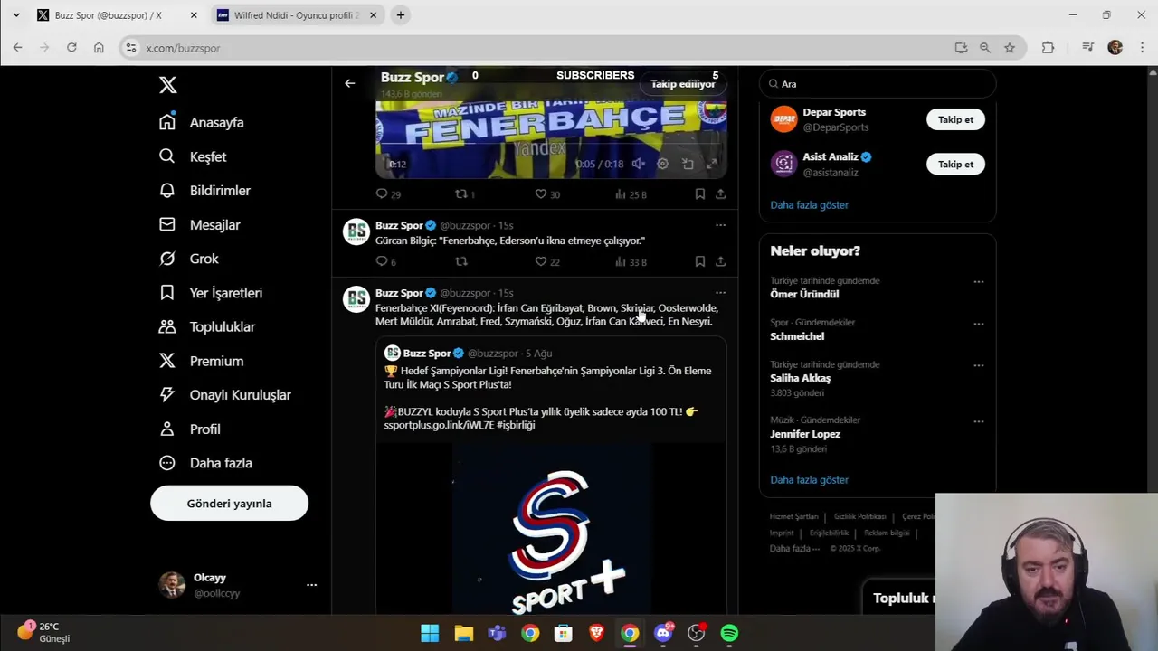Open the sportplus.go.link/iWL7E link
Viewport: 1158px width, 651px height.
click(439, 425)
